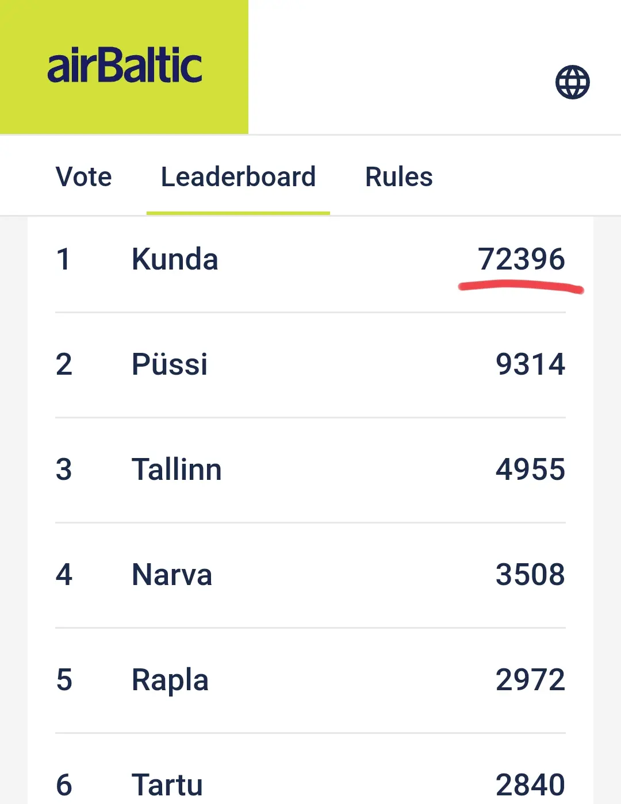Click Narva's vote count 3508
The height and width of the screenshot is (804, 621).
tap(530, 575)
